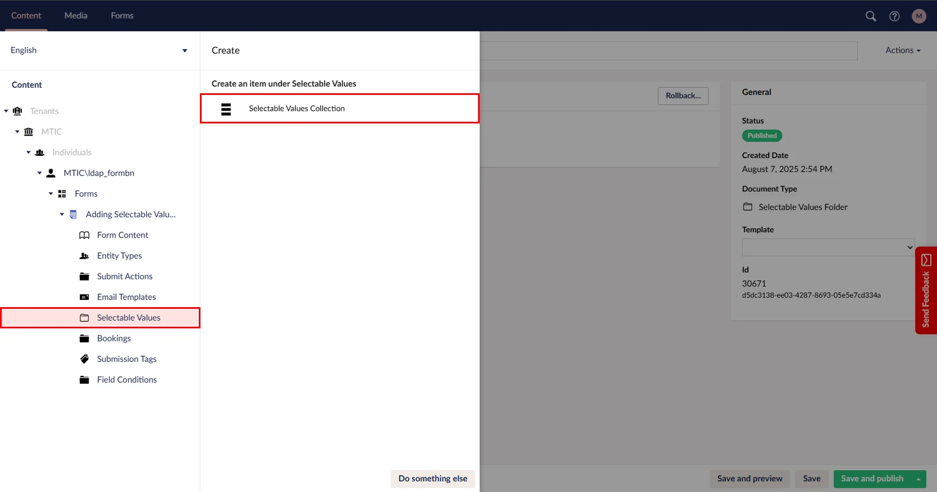Click the Do something else button
Screen dimensions: 937x492
(x=433, y=479)
